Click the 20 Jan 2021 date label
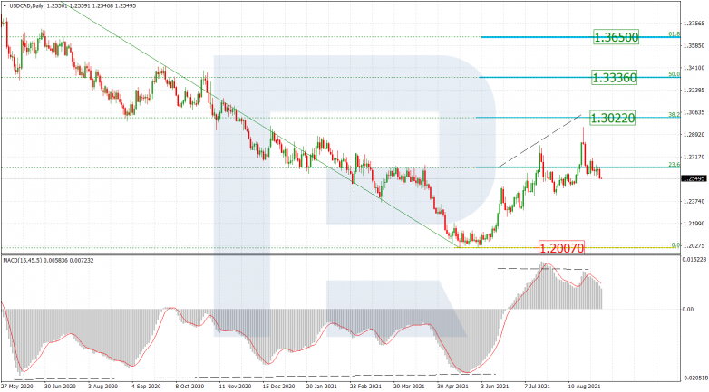 [322, 387]
